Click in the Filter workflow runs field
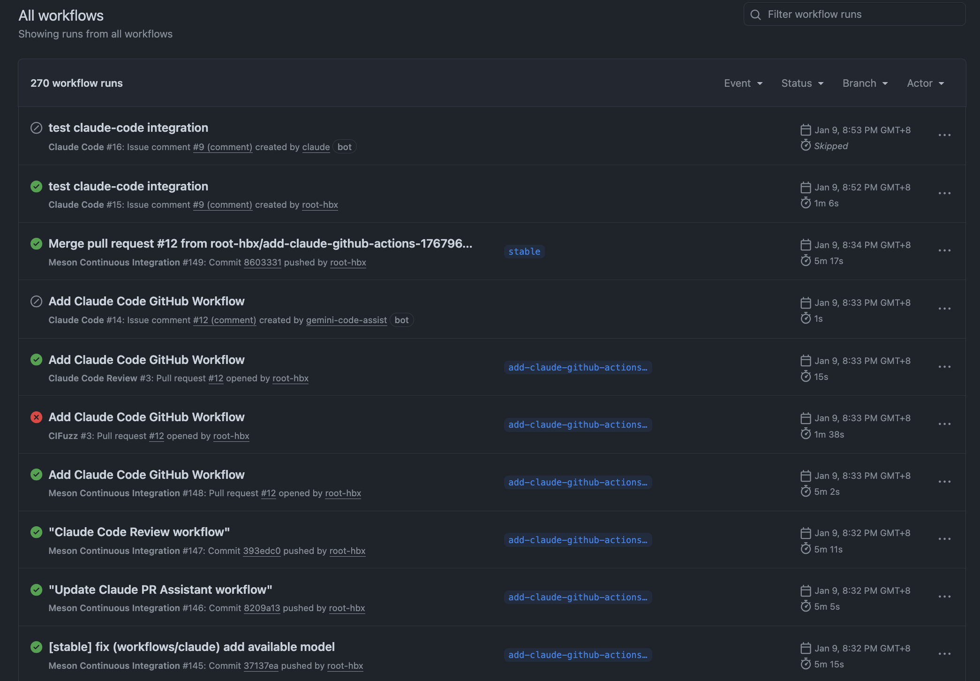The width and height of the screenshot is (980, 681). click(x=853, y=15)
